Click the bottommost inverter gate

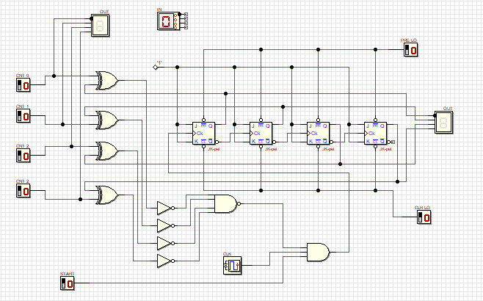[x=165, y=261]
